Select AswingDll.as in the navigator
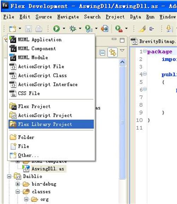This screenshot has width=177, height=204. [x=48, y=169]
